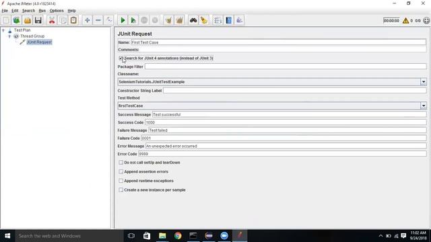Viewport: 431px width, 242px height.
Task: Click the Success Message field
Action: [x=289, y=114]
